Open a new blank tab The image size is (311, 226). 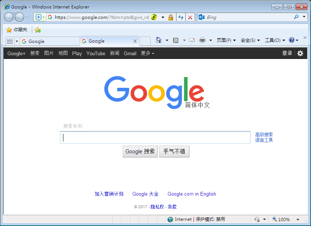tap(145, 41)
